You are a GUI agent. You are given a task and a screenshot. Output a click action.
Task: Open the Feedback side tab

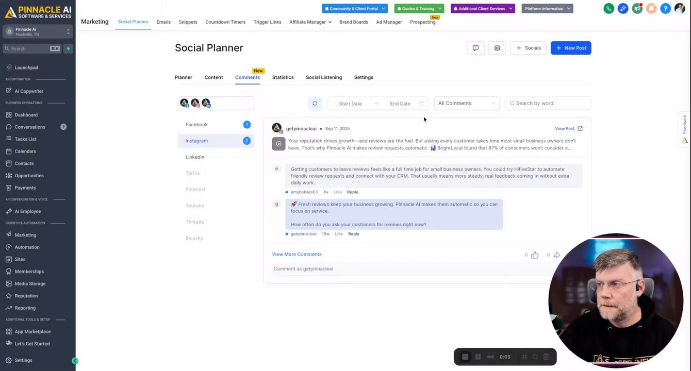[x=685, y=129]
